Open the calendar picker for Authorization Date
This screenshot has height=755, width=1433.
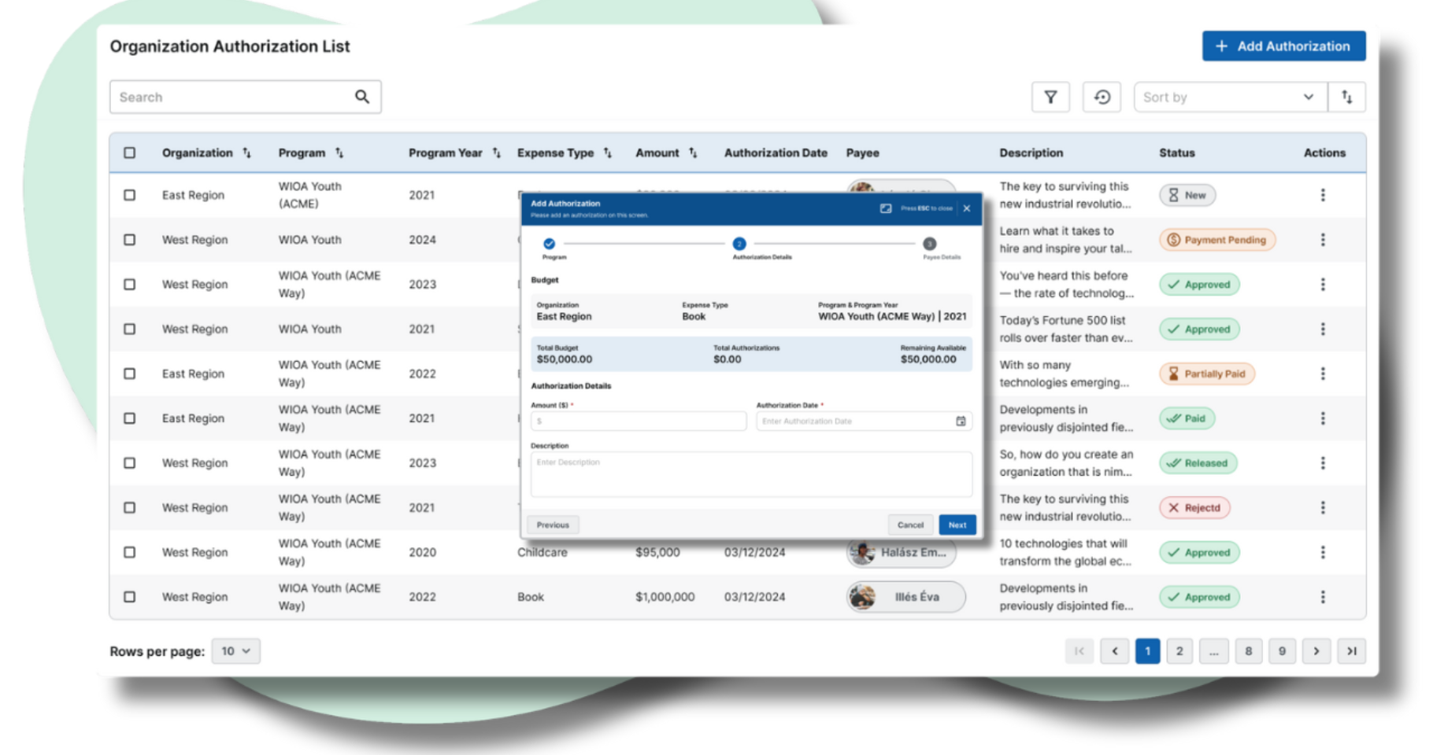(961, 422)
